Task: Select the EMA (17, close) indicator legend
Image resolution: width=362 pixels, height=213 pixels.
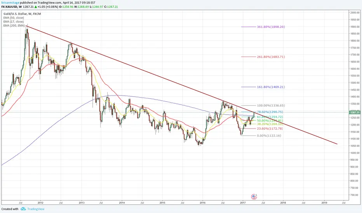Action: pos(14,22)
